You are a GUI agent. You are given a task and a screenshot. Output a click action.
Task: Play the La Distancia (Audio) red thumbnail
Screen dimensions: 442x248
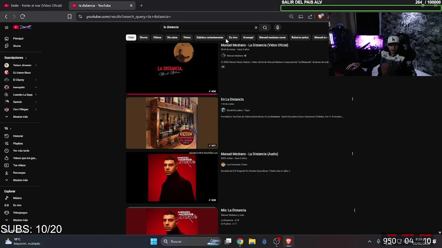(172, 178)
